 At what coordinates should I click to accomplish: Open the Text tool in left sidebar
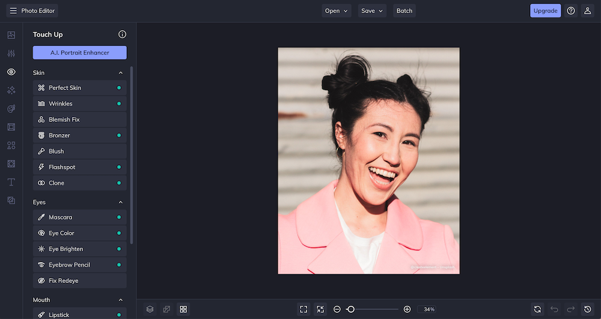(x=11, y=182)
